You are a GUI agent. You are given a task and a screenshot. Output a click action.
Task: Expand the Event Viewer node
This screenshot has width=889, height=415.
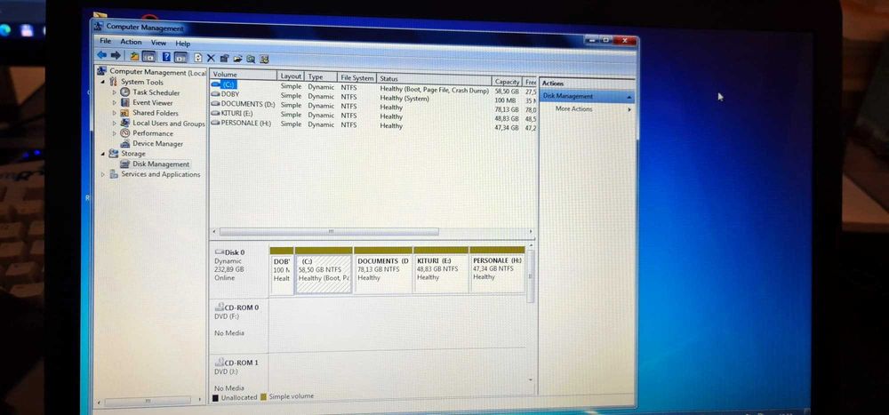115,102
